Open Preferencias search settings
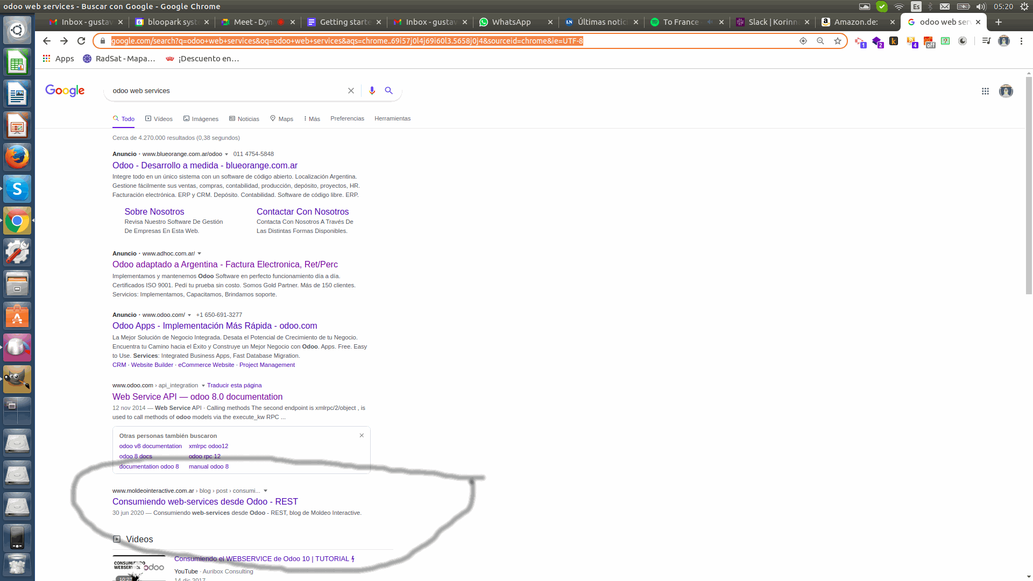This screenshot has width=1033, height=581. [347, 118]
